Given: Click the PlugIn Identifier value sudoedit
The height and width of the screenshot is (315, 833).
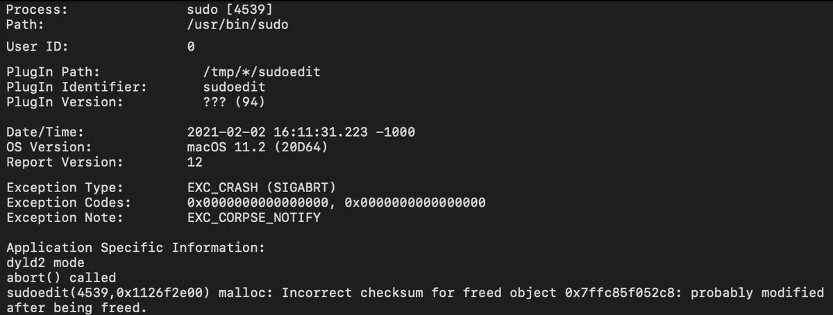Looking at the screenshot, I should pos(234,87).
